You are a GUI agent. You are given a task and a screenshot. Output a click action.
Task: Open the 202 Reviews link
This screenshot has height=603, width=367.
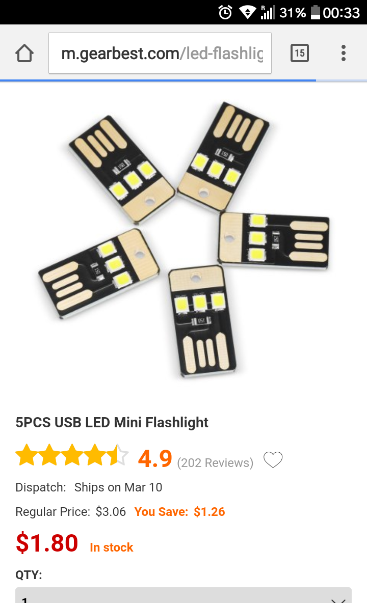pyautogui.click(x=215, y=462)
